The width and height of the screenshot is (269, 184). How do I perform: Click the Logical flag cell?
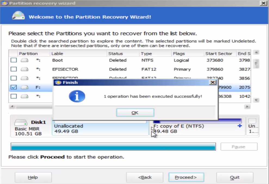(x=181, y=60)
